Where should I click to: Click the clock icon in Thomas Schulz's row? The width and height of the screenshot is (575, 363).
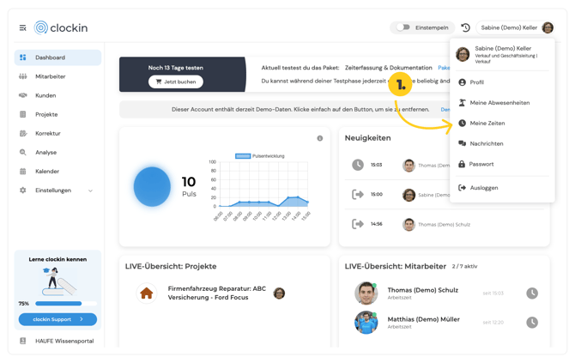532,293
